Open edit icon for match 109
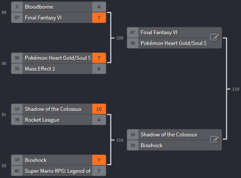 click(215, 38)
